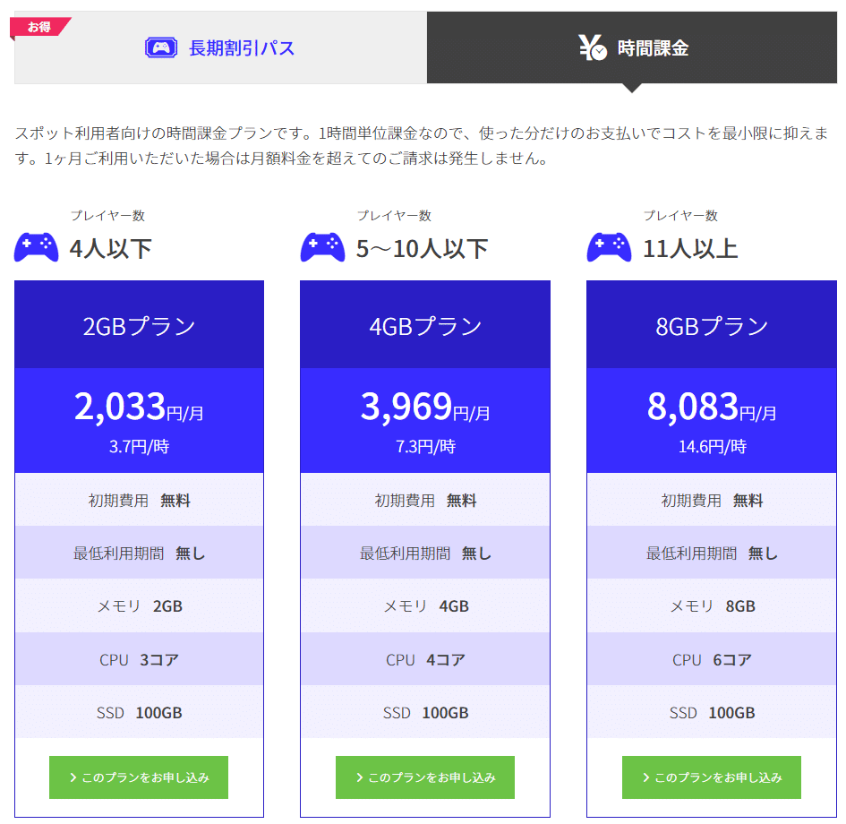Click CPU 6コア row
846x824 pixels.
[x=712, y=659]
